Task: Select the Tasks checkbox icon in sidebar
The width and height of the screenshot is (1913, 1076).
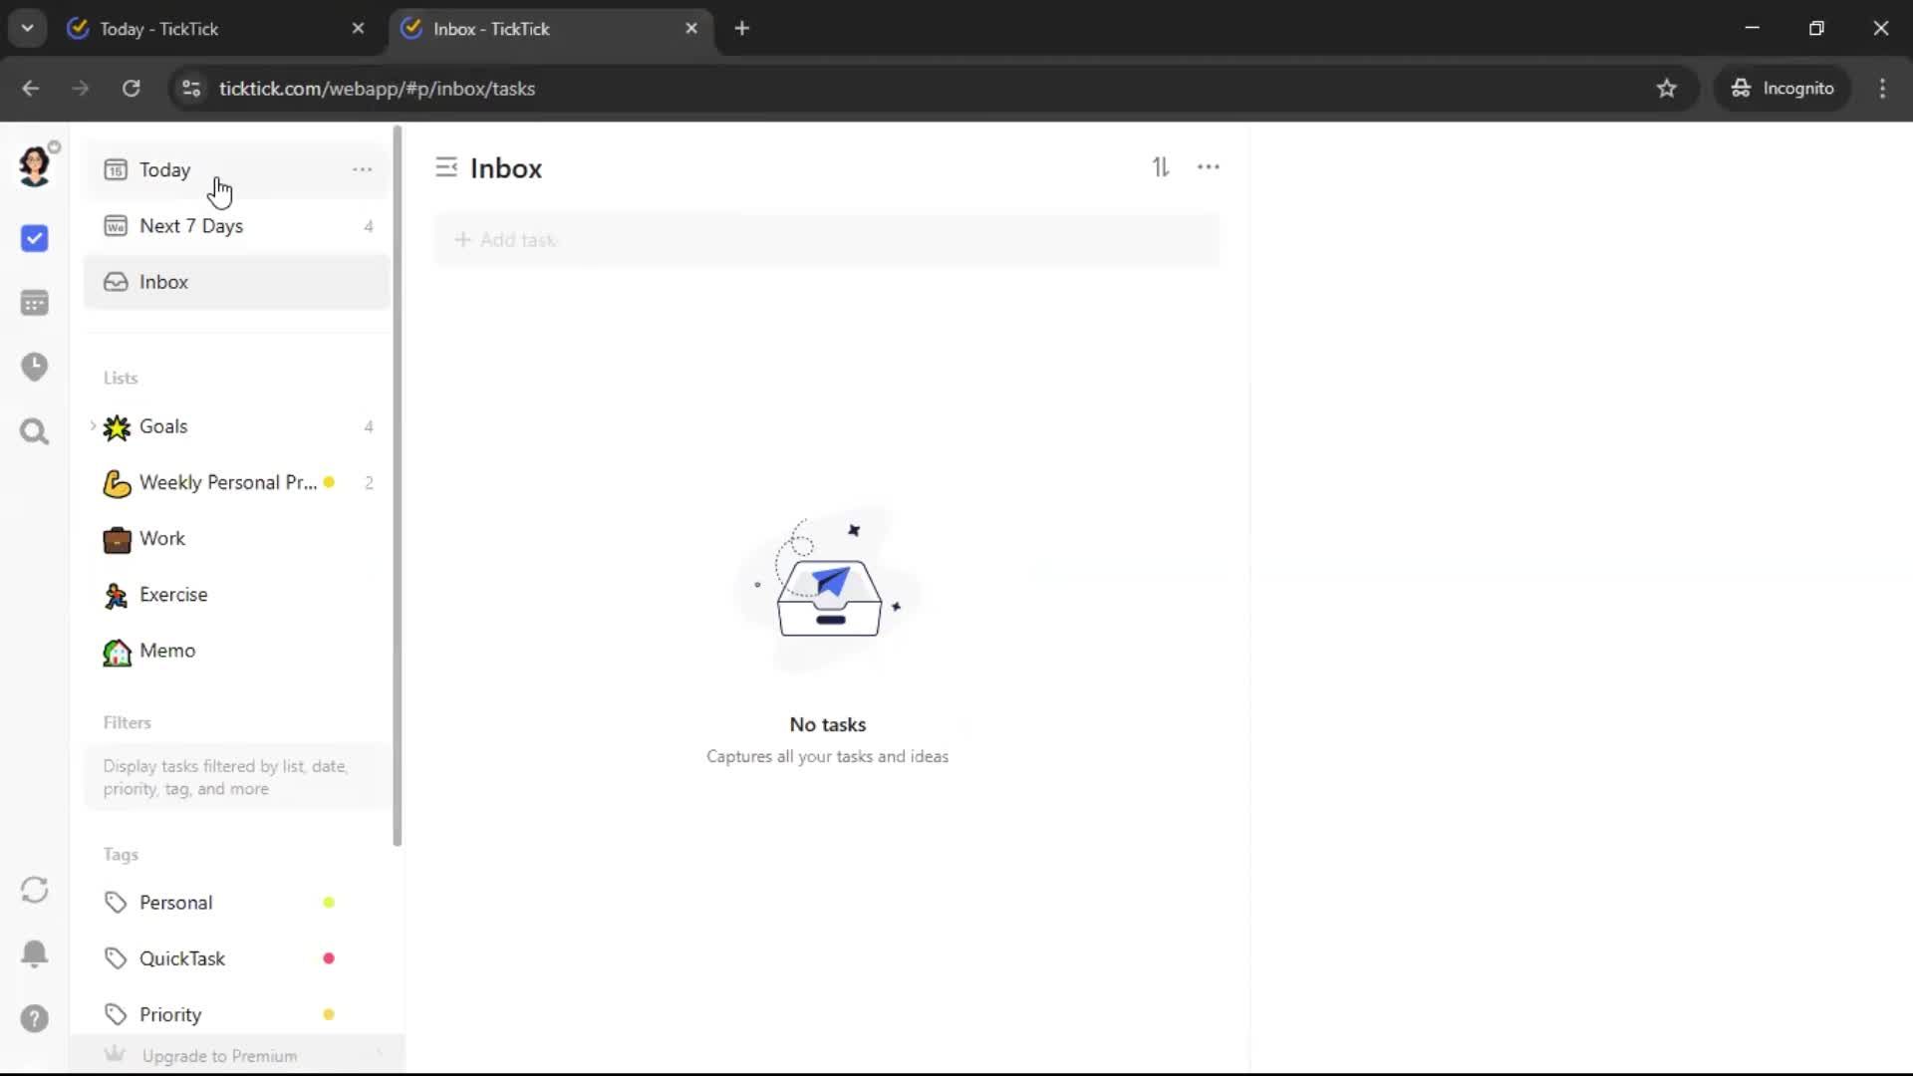Action: click(x=34, y=238)
